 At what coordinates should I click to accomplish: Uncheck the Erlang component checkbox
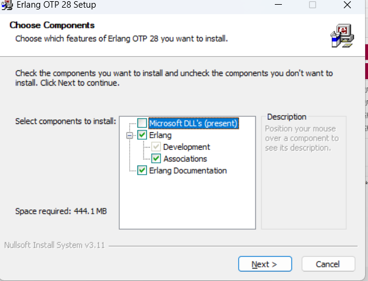tap(142, 135)
